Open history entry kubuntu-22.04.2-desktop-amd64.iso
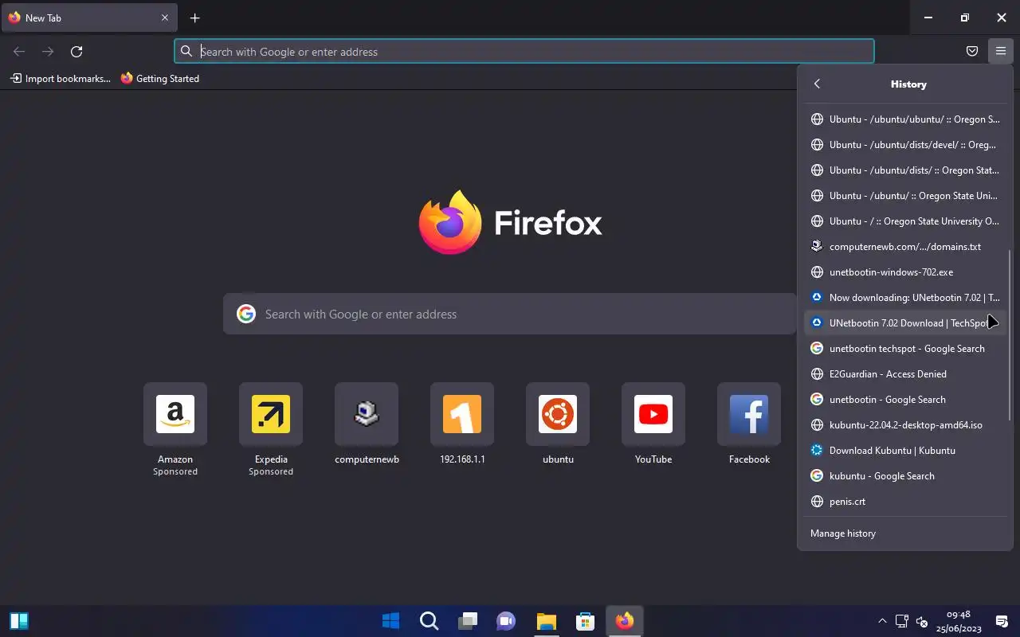The height and width of the screenshot is (637, 1020). coord(905,425)
